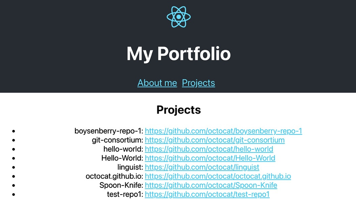The image size is (356, 208).
Task: Open the test-repo1 project link
Action: (207, 194)
